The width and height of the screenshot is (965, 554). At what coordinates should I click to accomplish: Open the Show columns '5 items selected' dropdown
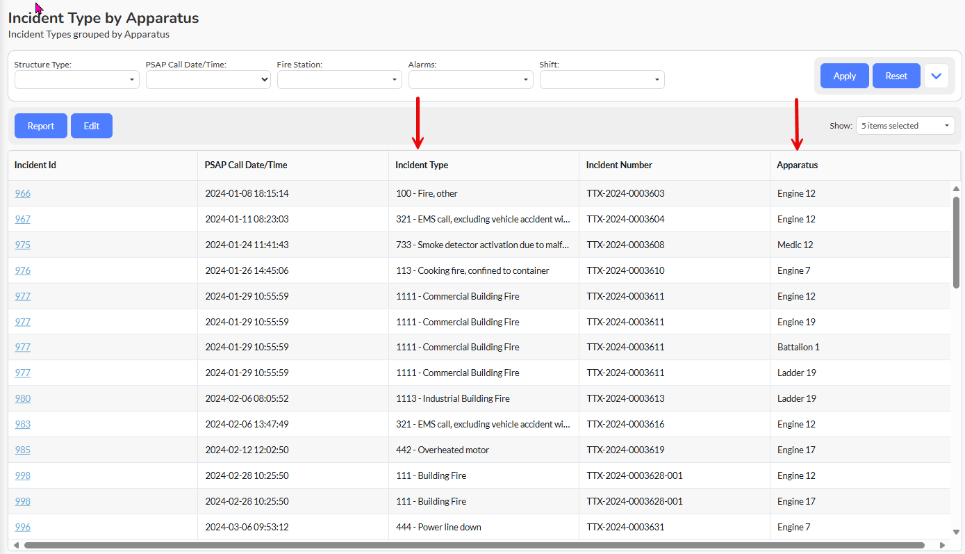point(905,126)
